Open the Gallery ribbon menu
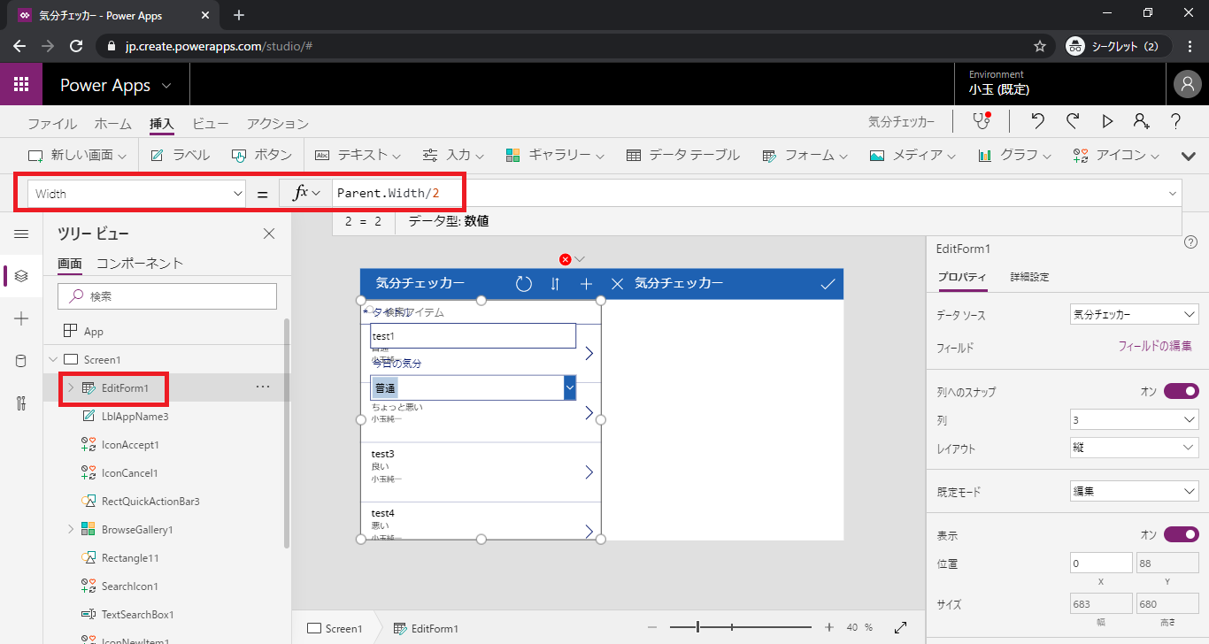The image size is (1209, 644). [x=555, y=155]
